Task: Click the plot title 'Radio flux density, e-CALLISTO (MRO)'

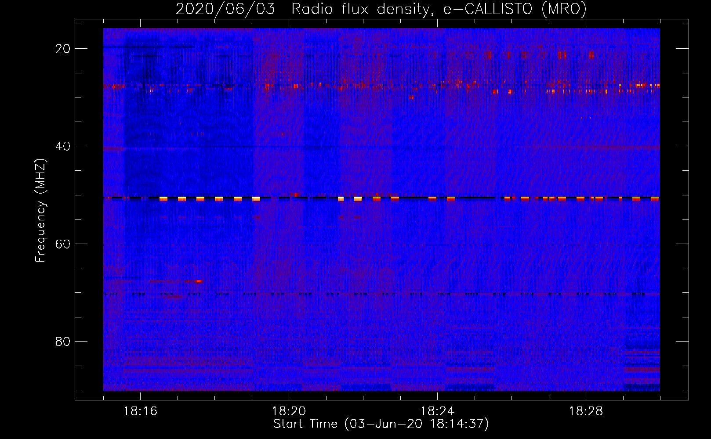Action: coord(439,9)
